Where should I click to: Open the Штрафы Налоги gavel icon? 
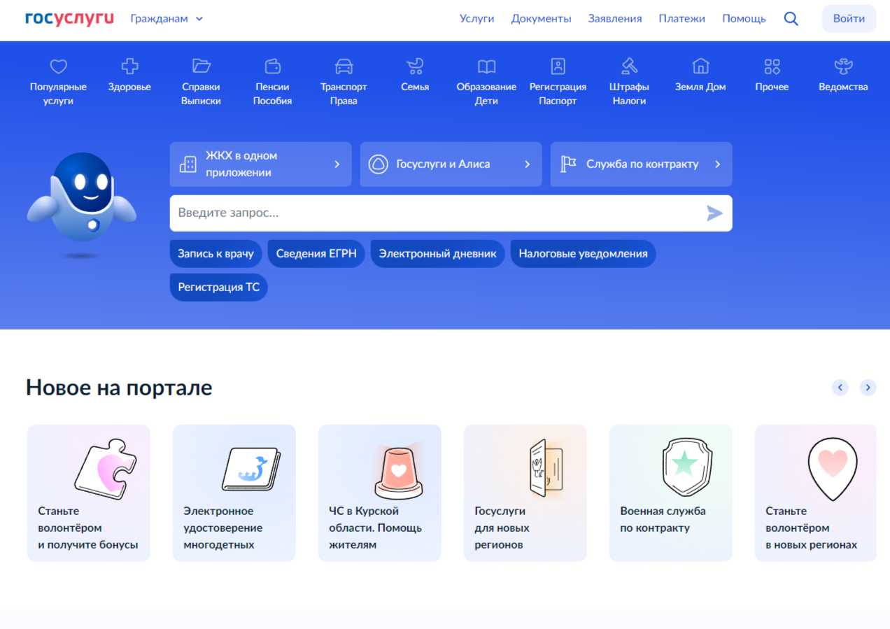pos(629,66)
